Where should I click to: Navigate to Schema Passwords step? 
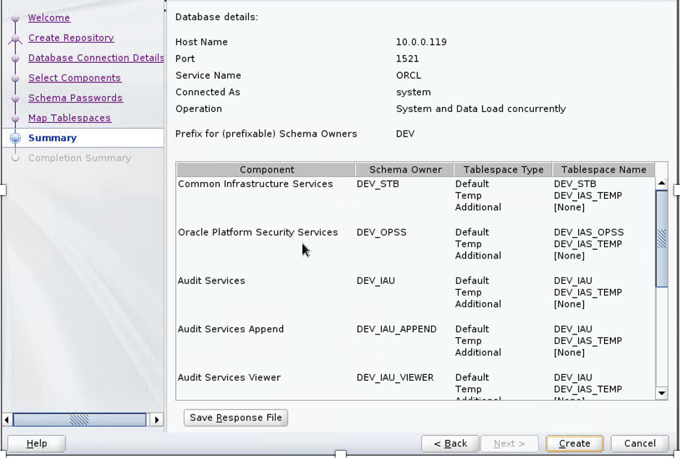(75, 98)
